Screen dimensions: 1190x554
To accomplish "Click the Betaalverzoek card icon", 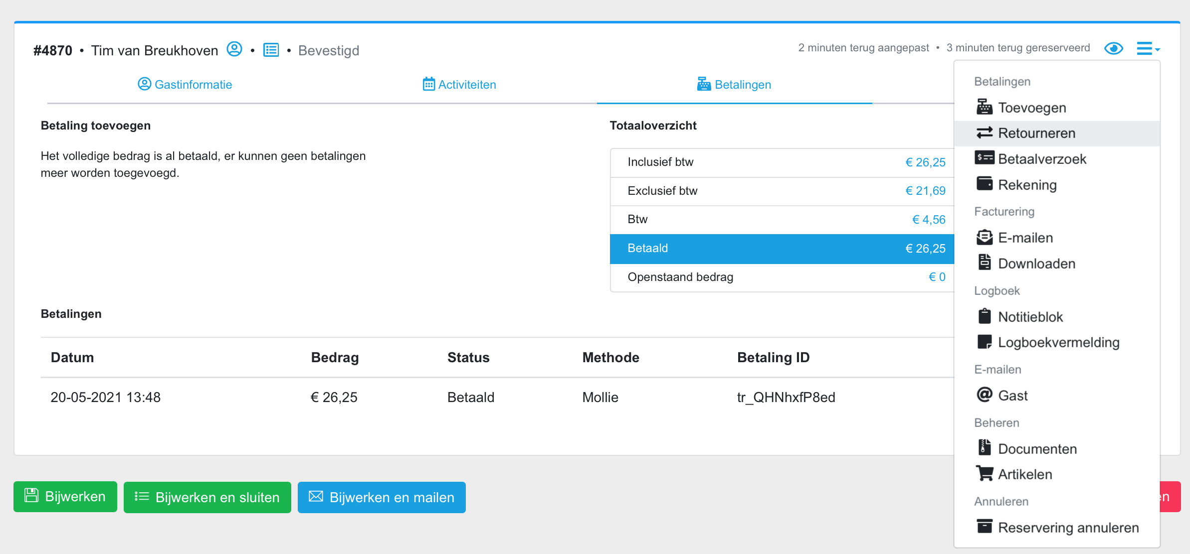I will 984,158.
